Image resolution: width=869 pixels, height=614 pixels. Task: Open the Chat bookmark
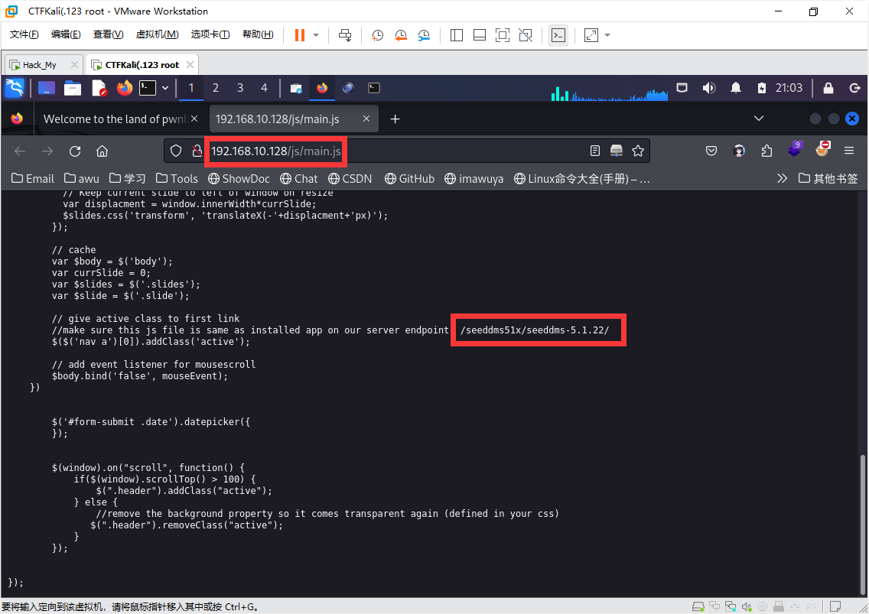click(298, 178)
